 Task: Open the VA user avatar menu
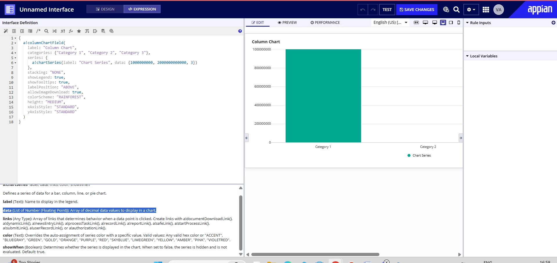pos(499,10)
